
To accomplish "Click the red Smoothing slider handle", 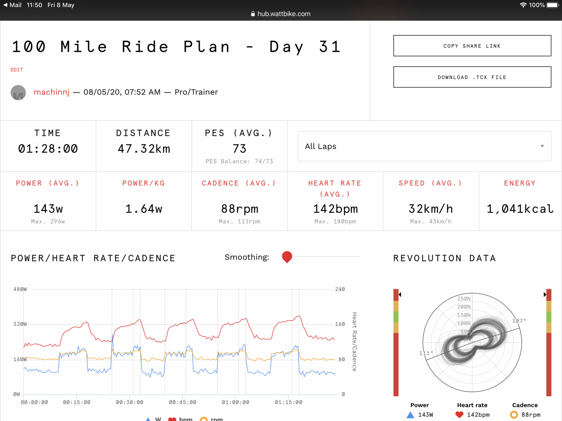I will click(x=287, y=257).
